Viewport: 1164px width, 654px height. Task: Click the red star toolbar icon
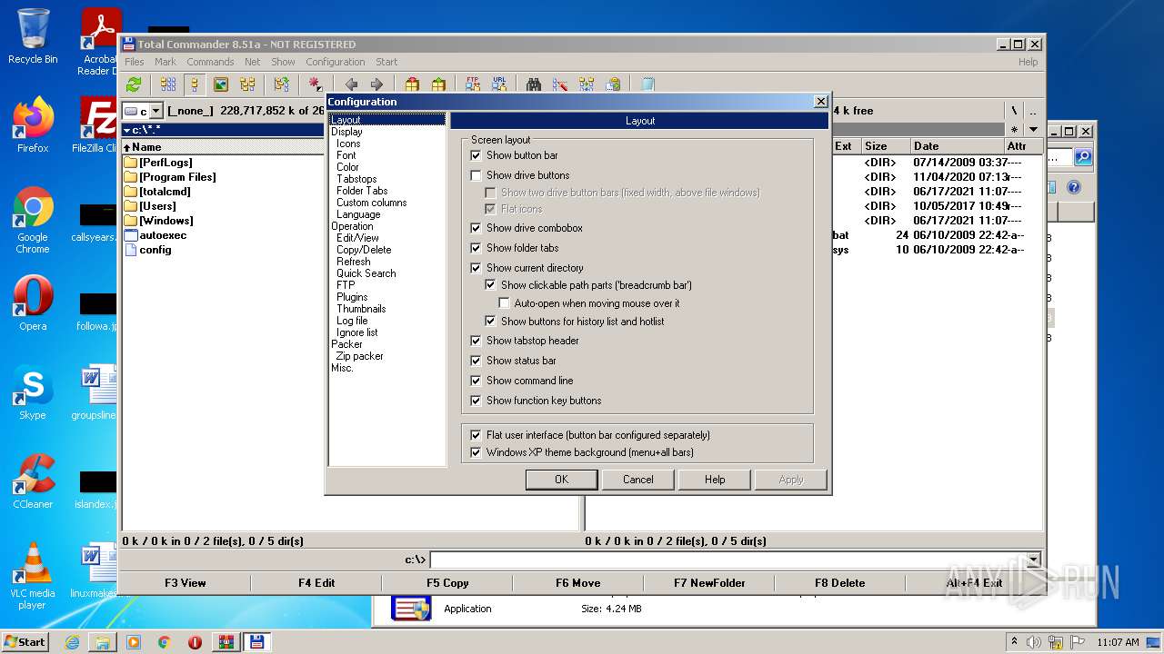pos(316,84)
